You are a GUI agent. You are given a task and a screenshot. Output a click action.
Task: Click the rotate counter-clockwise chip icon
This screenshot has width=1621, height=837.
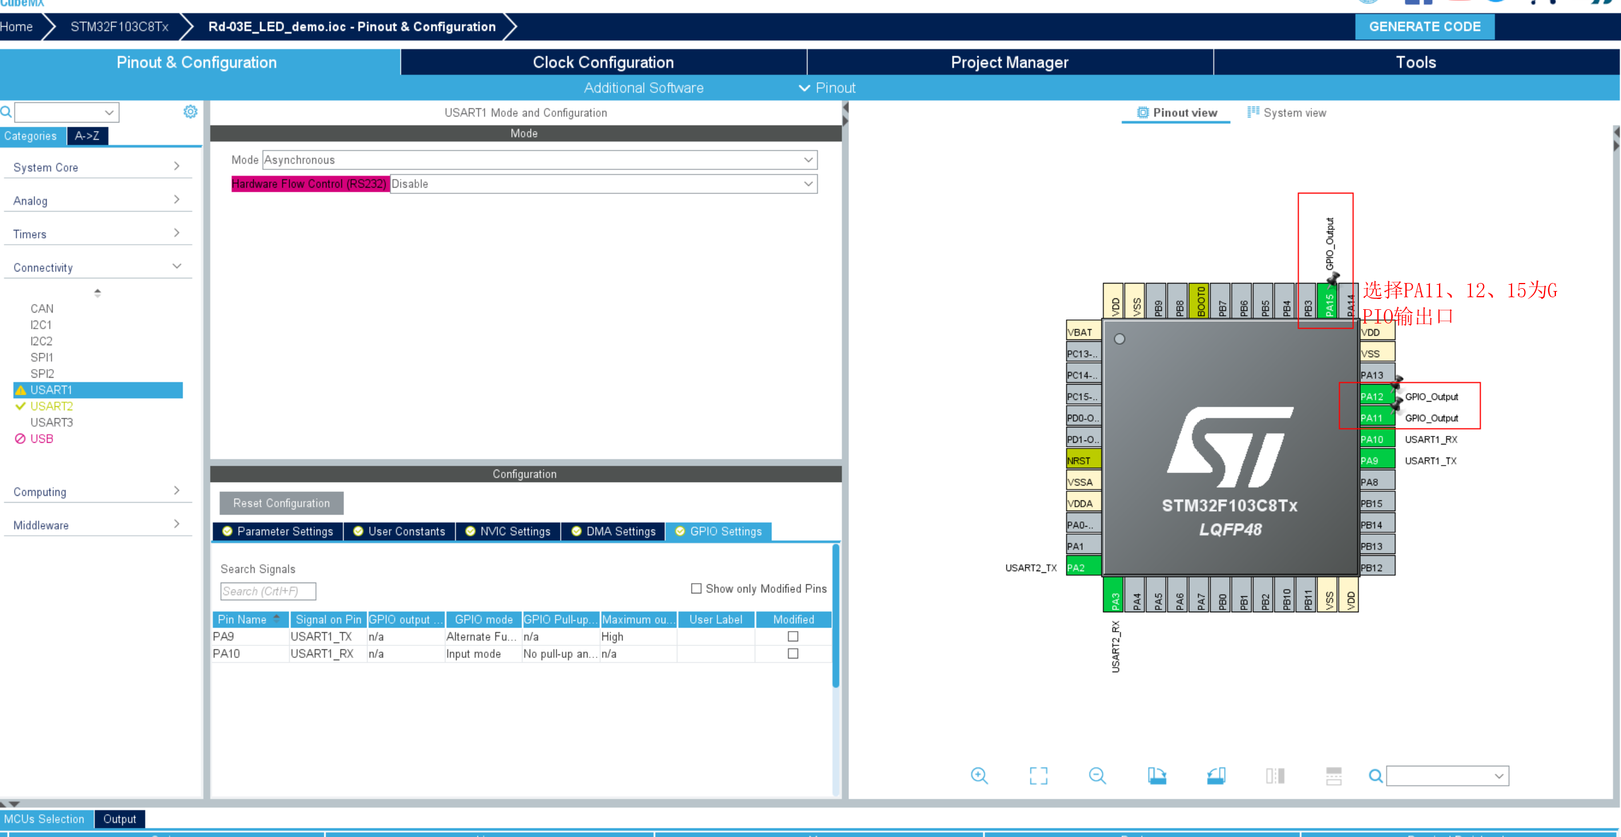click(x=1216, y=775)
